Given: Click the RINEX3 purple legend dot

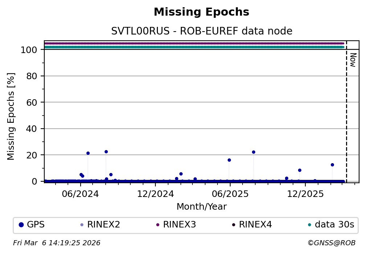Looking at the screenshot, I should tap(158, 225).
